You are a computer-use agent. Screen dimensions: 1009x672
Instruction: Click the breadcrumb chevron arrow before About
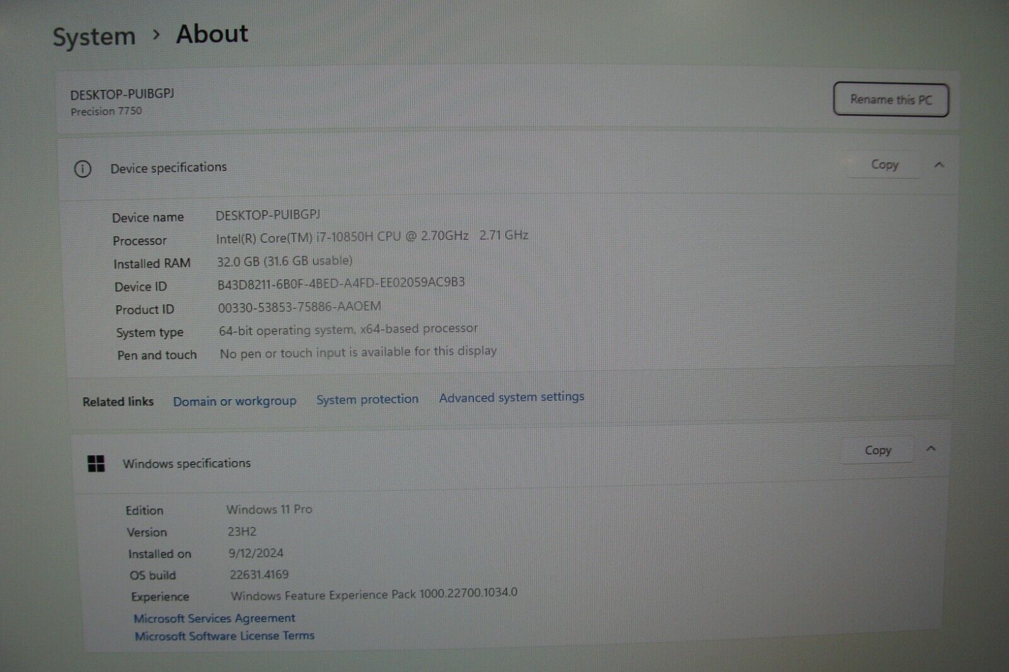[156, 35]
